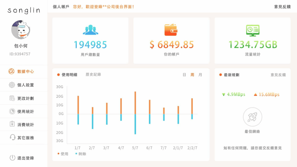Open 消費統計 from sidebar
The width and height of the screenshot is (297, 167).
tap(24, 125)
